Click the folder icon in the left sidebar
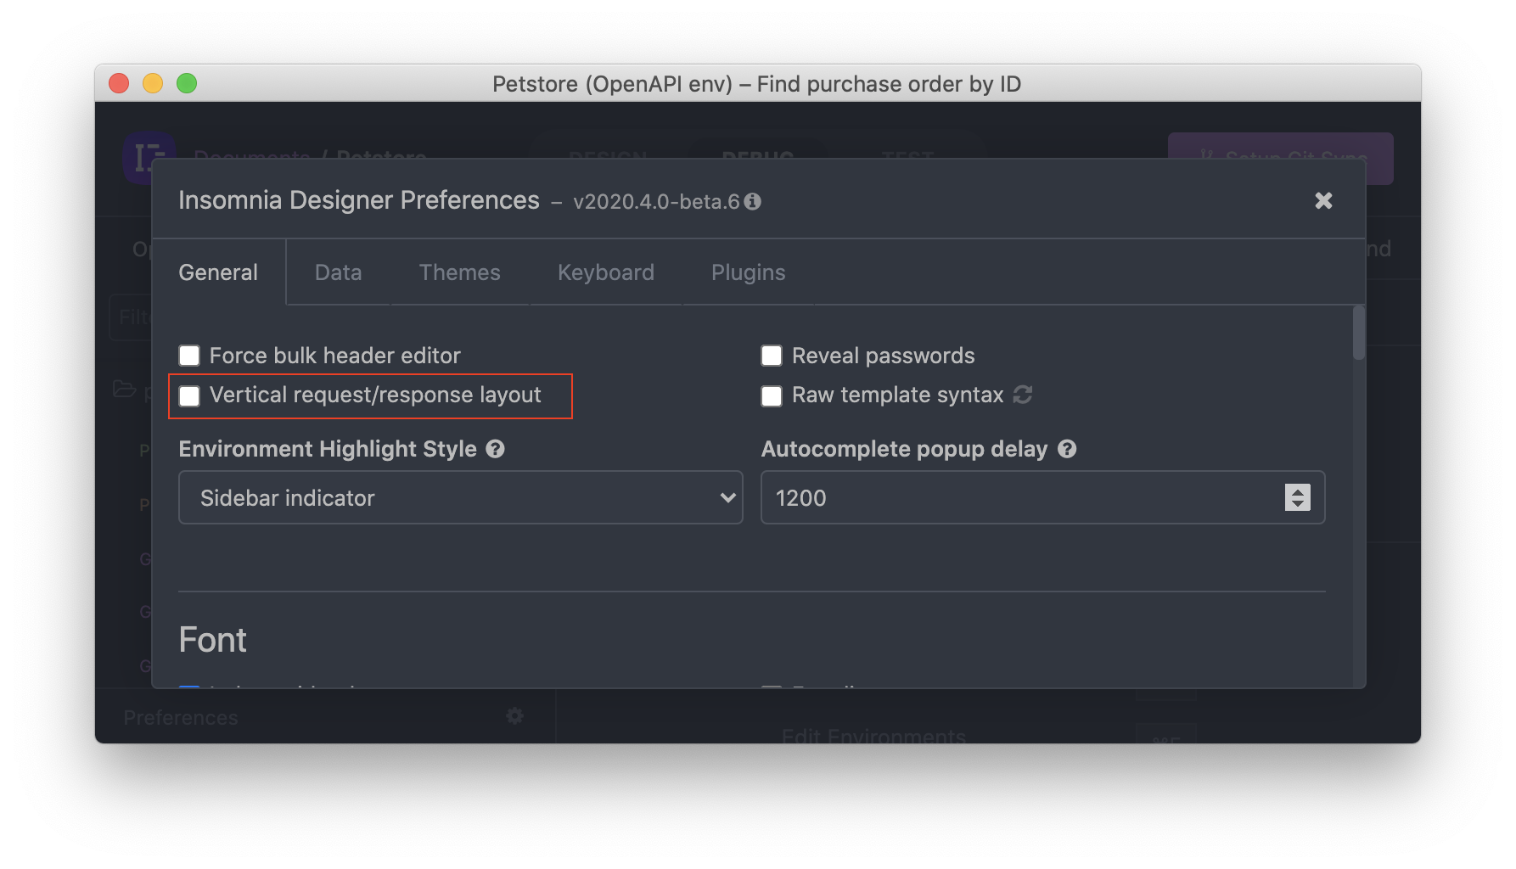The height and width of the screenshot is (869, 1516). [x=125, y=389]
